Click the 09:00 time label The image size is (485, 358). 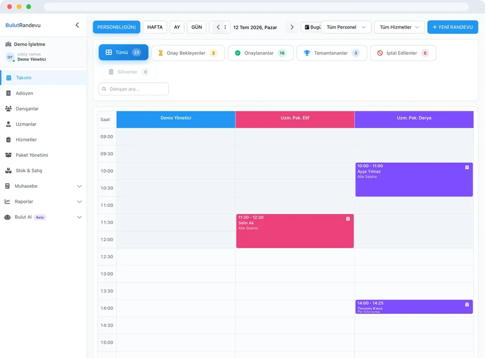coord(107,137)
